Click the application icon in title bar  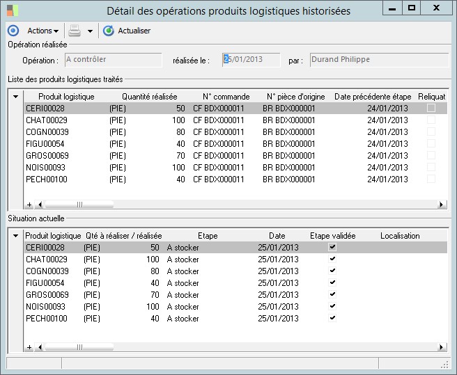[13, 10]
